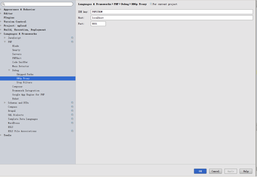Confirm settings with the OK button
Image resolution: width=257 pixels, height=177 pixels.
[200, 171]
